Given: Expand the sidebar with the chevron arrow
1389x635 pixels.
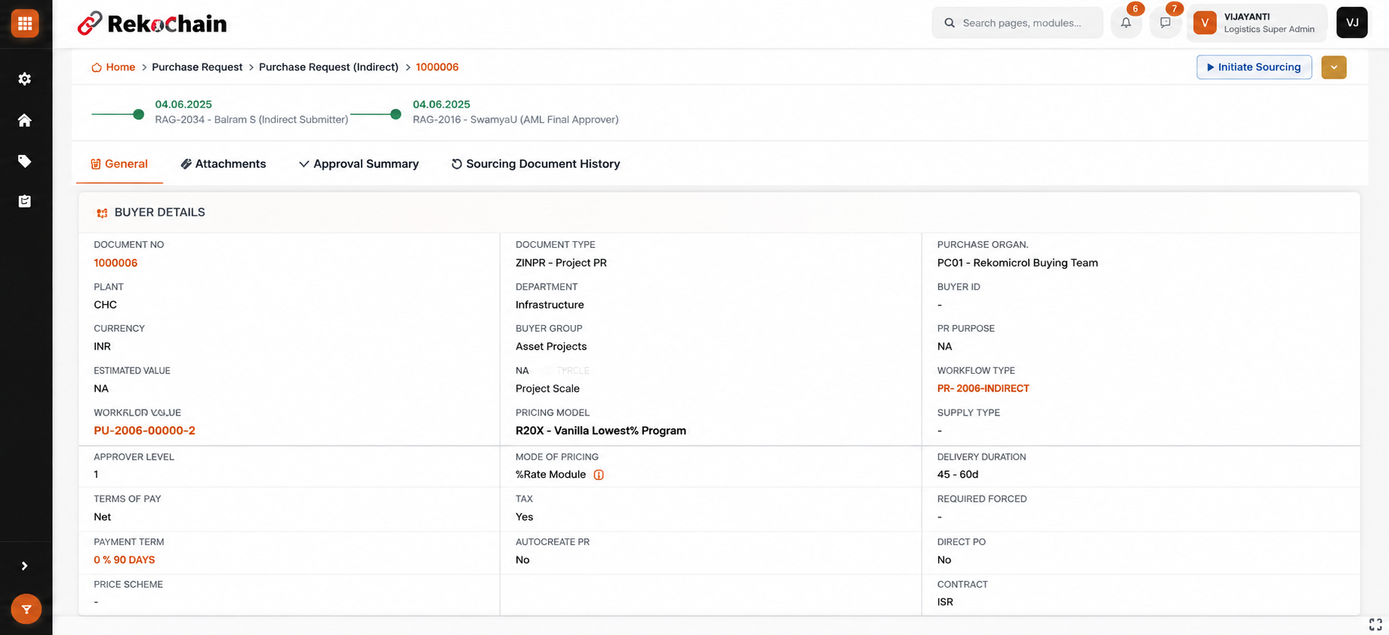Looking at the screenshot, I should click(25, 566).
